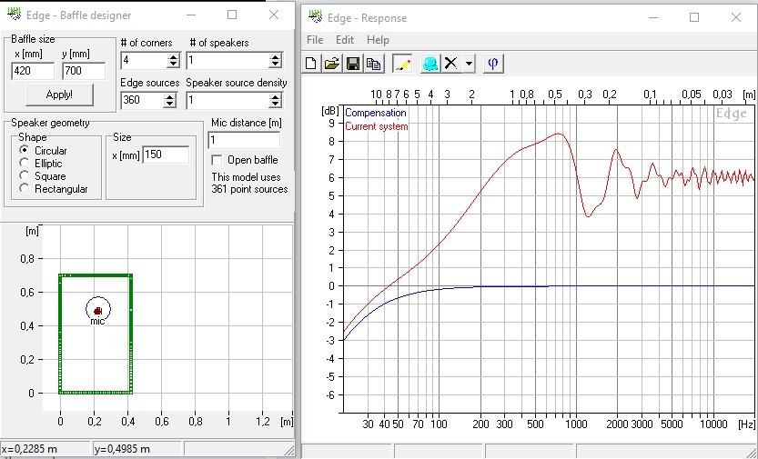Maximize the Baffle designer window

click(232, 15)
